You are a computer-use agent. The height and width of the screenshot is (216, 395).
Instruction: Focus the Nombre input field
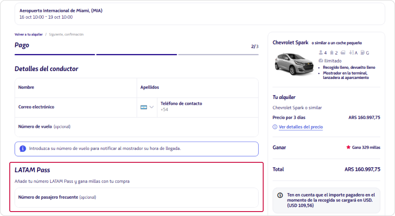76,88
